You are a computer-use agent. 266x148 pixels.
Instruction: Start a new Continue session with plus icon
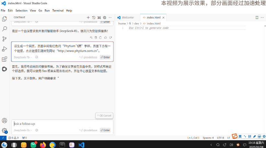coord(88,17)
